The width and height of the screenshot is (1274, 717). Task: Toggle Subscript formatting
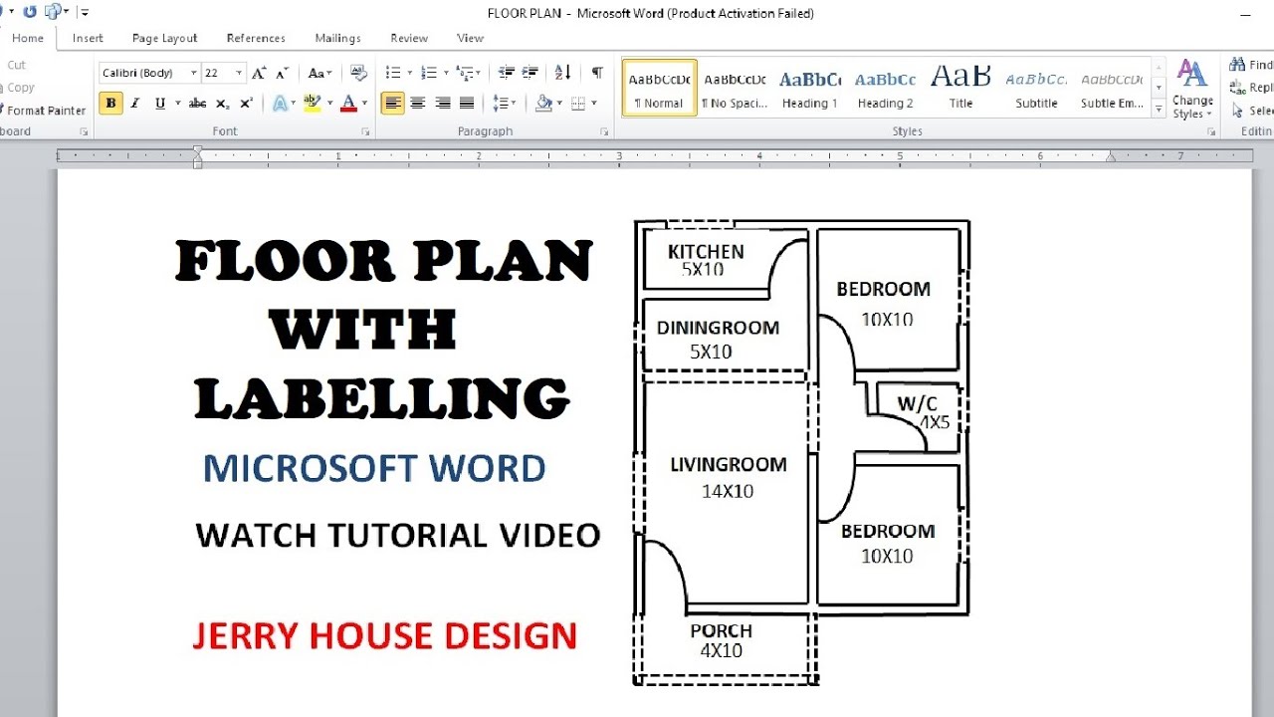(222, 103)
